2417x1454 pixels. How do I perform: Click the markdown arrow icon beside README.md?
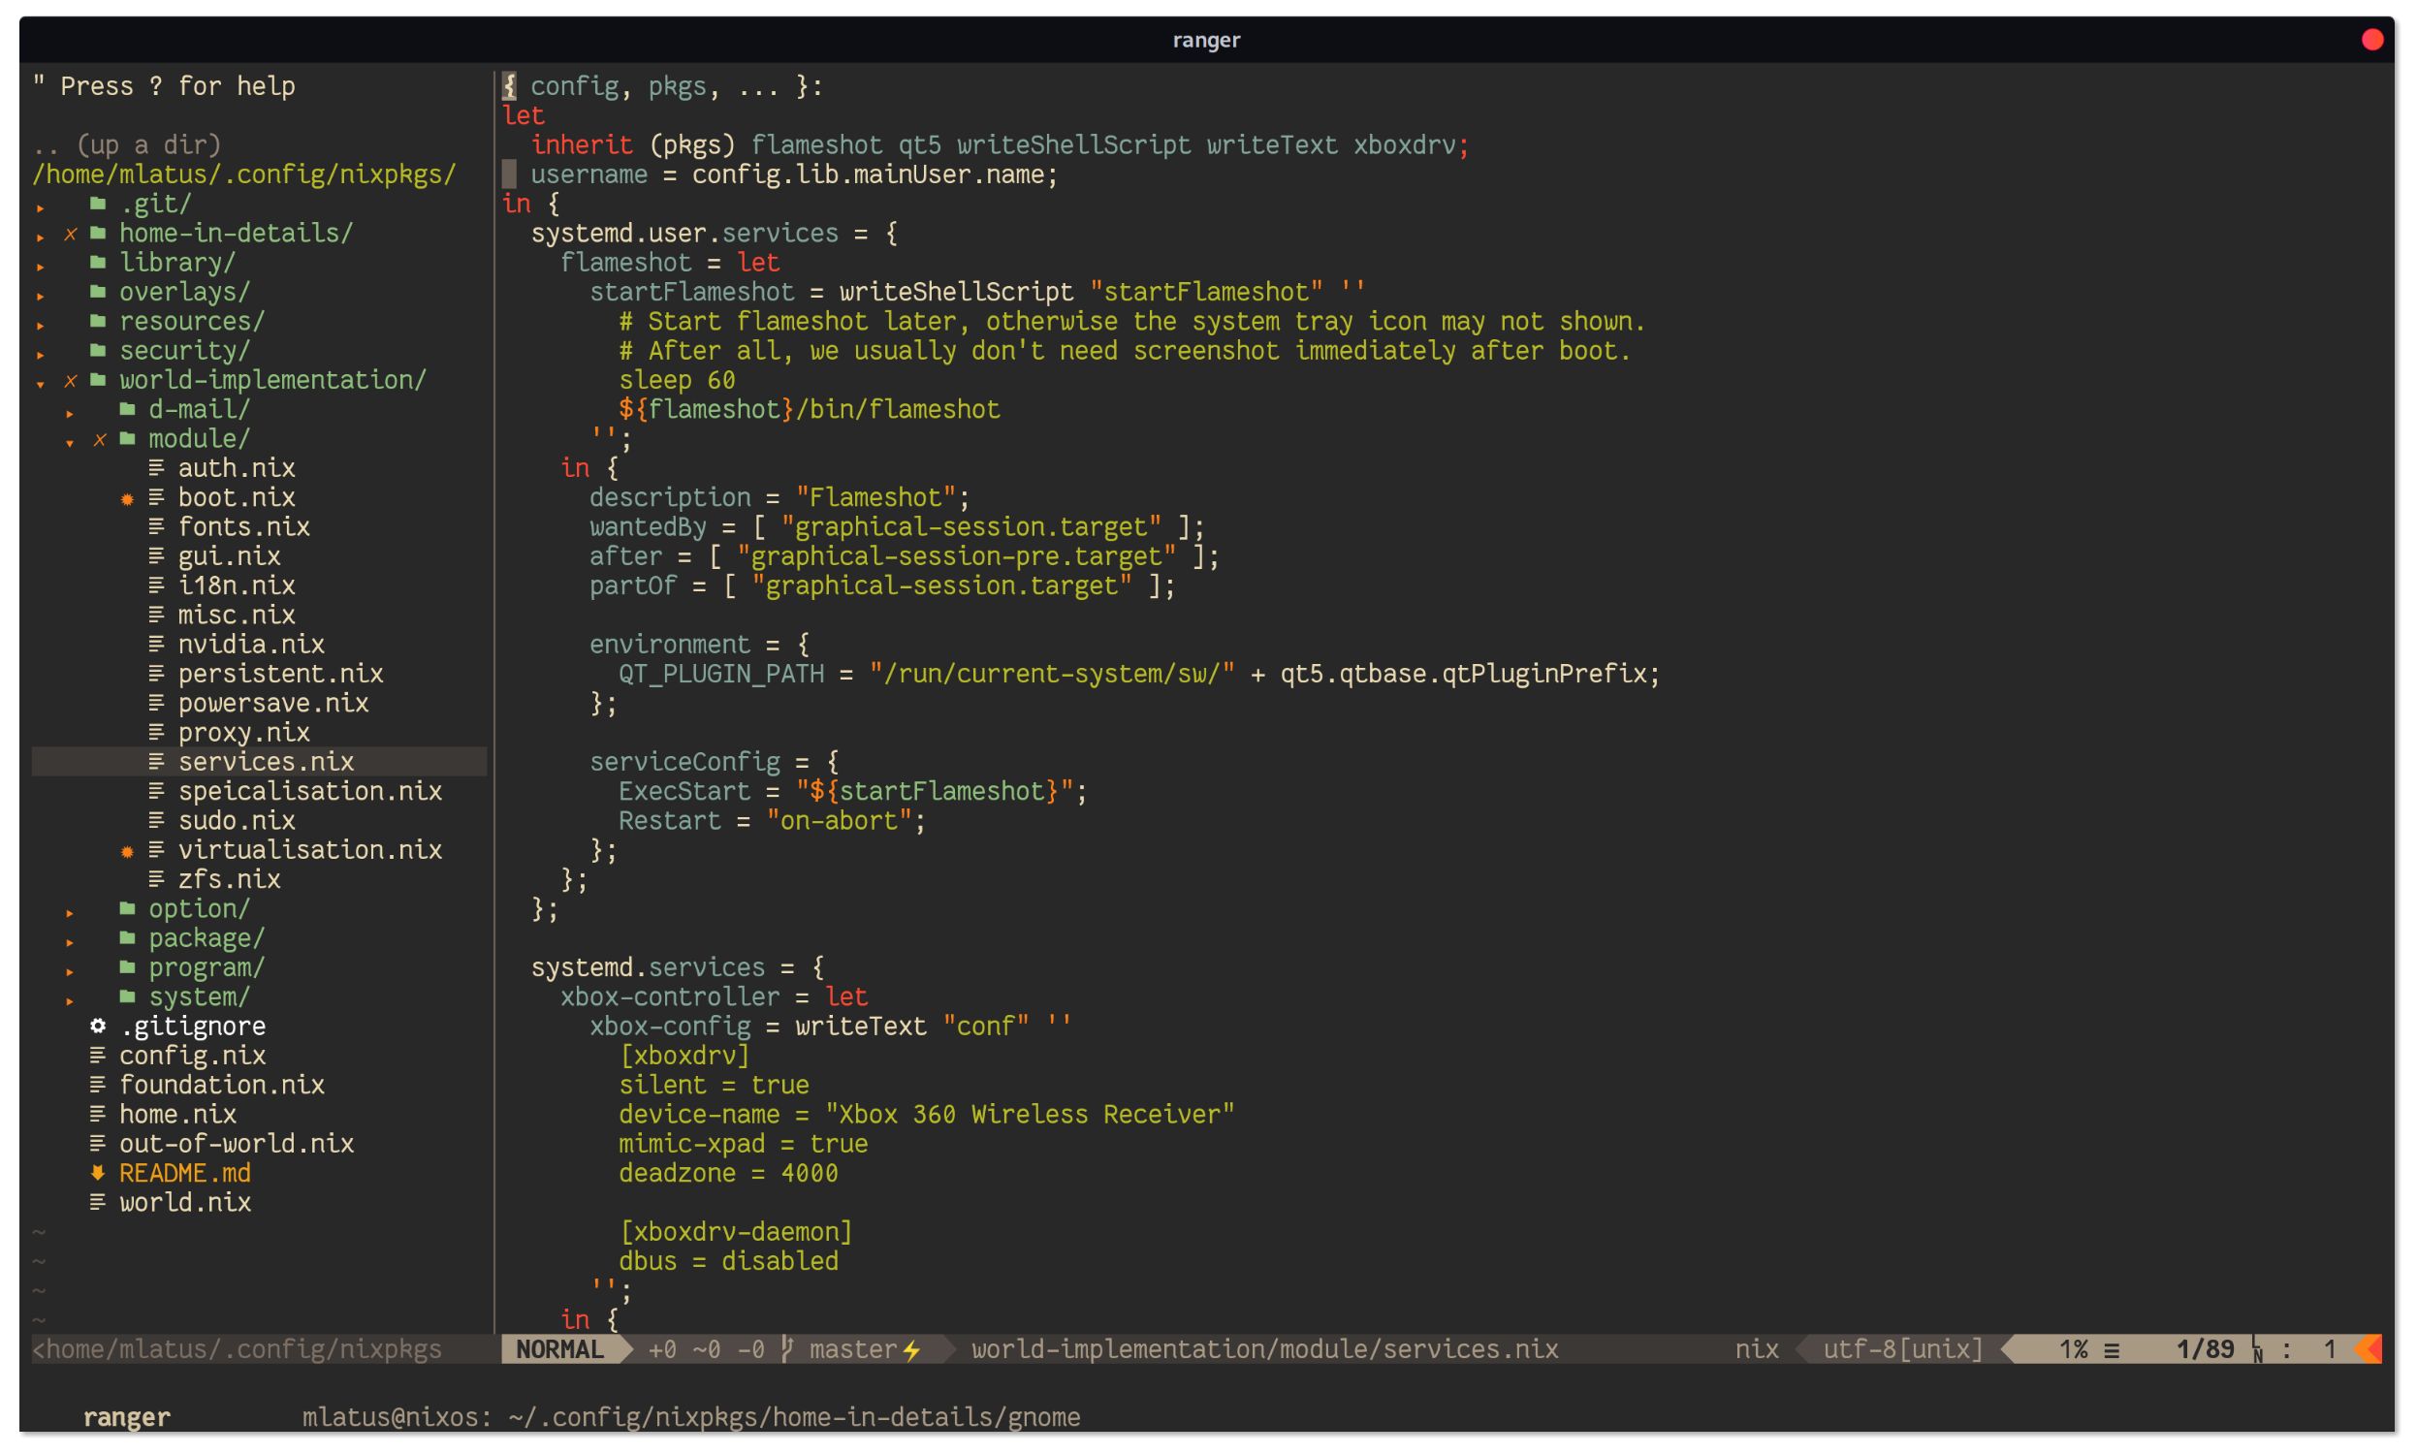pos(98,1173)
